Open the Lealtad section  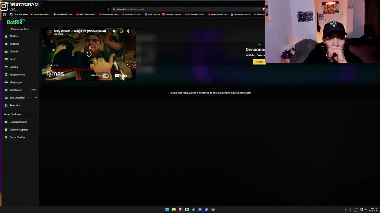[14, 67]
